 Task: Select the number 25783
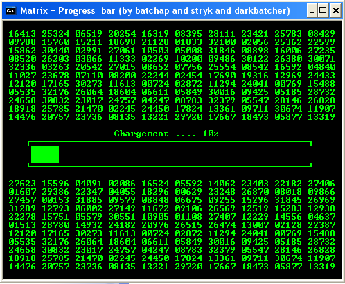(288, 34)
